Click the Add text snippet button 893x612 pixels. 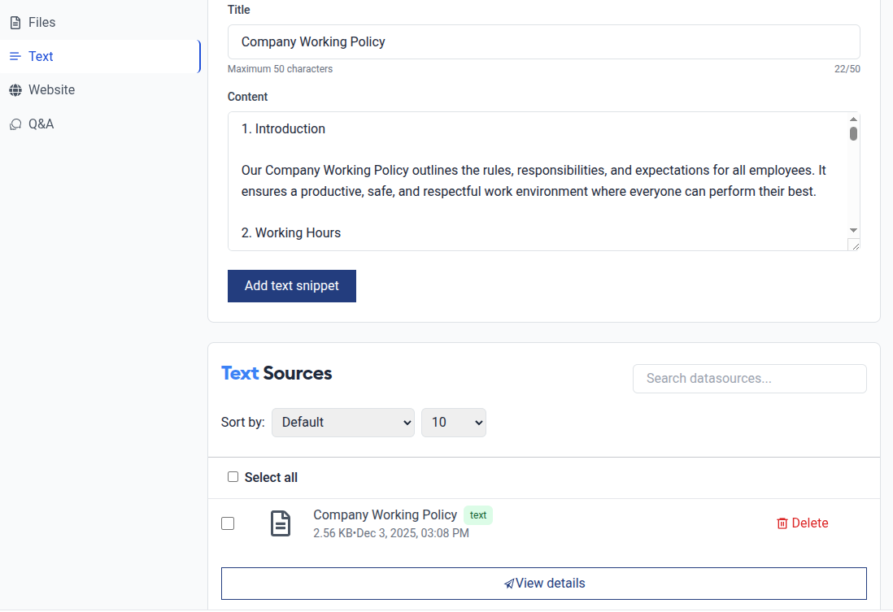click(x=292, y=286)
